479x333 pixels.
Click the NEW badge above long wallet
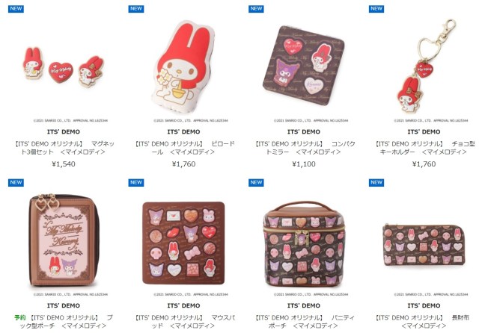point(376,182)
